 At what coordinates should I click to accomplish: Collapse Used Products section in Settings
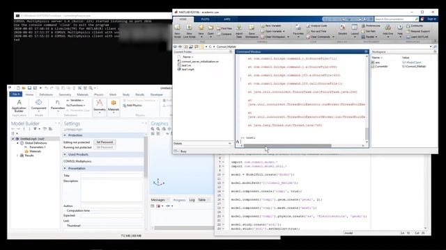pyautogui.click(x=65, y=154)
